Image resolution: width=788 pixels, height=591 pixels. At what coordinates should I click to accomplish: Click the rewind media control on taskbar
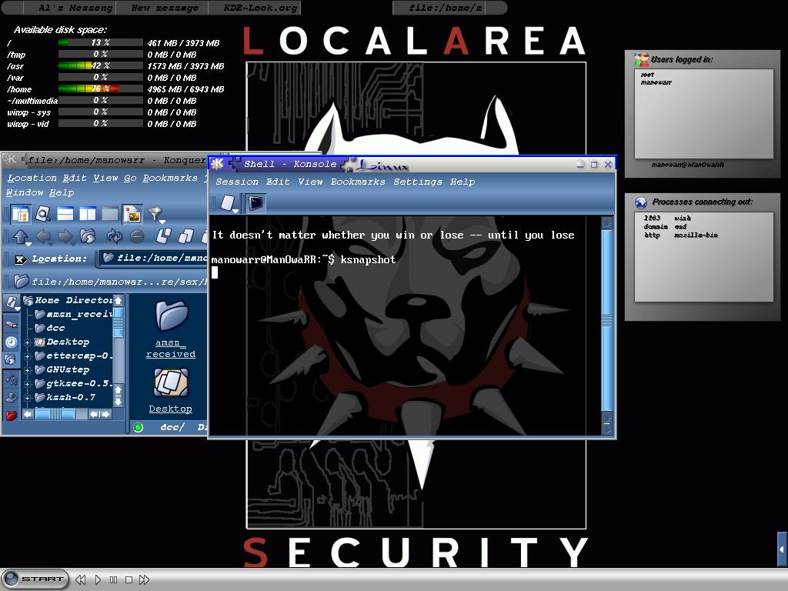[x=80, y=580]
